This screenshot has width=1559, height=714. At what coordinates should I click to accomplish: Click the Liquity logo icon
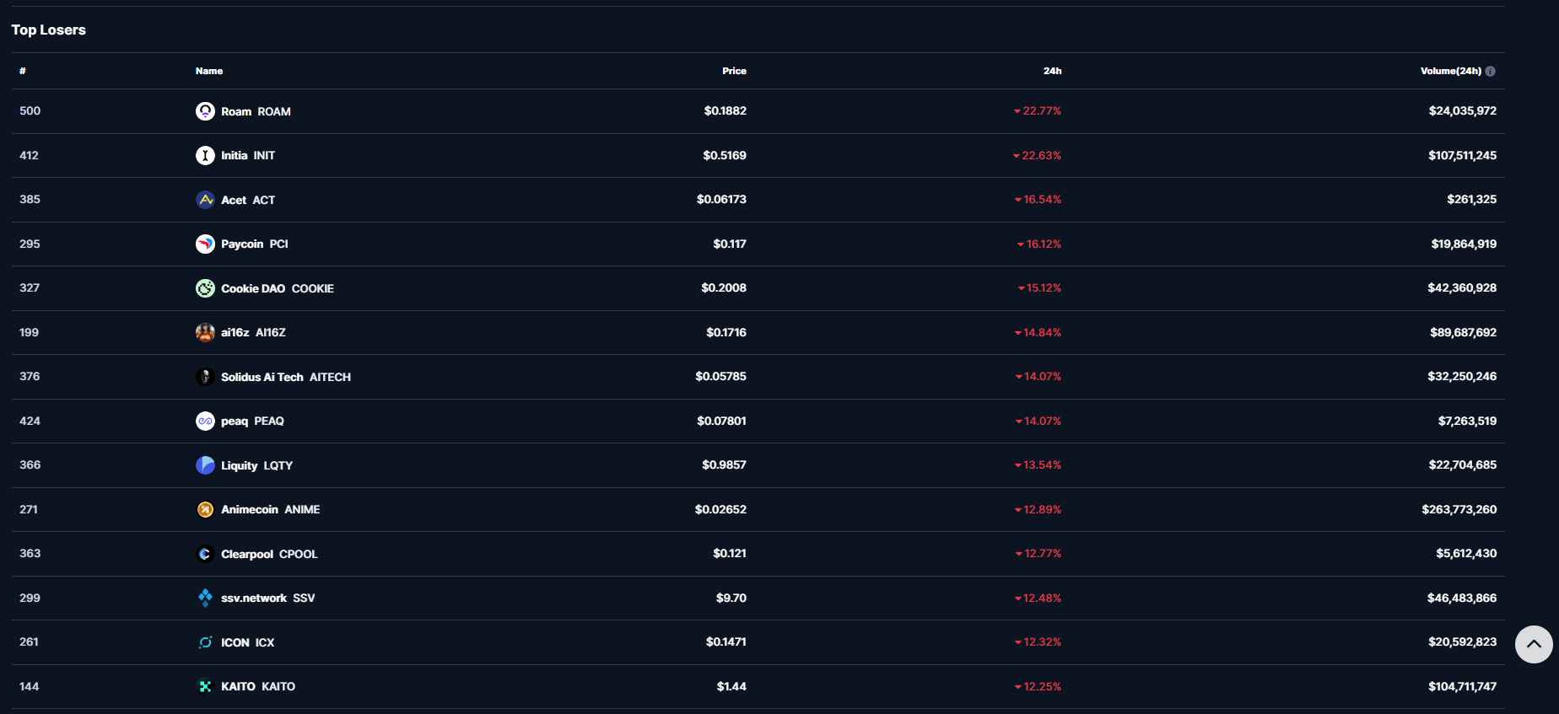click(x=205, y=465)
